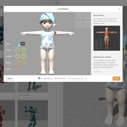Select the first yellow Elbows marker

pyautogui.click(x=18, y=56)
